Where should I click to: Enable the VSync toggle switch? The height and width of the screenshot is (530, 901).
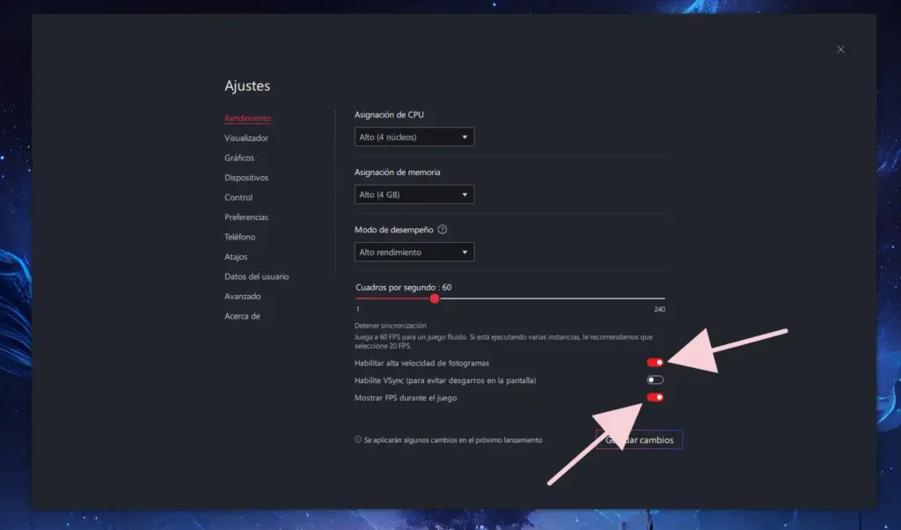[655, 380]
